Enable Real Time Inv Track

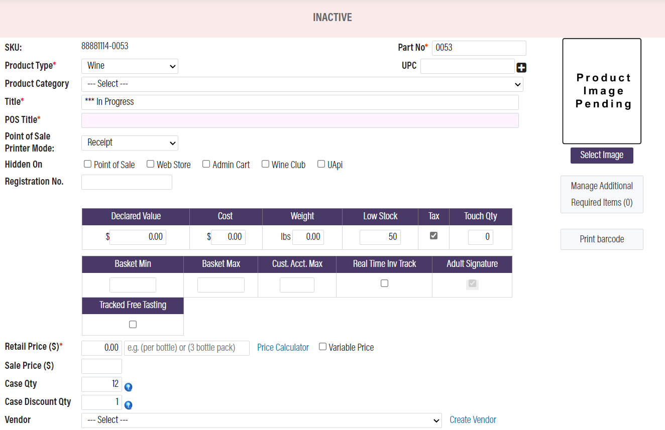[384, 283]
